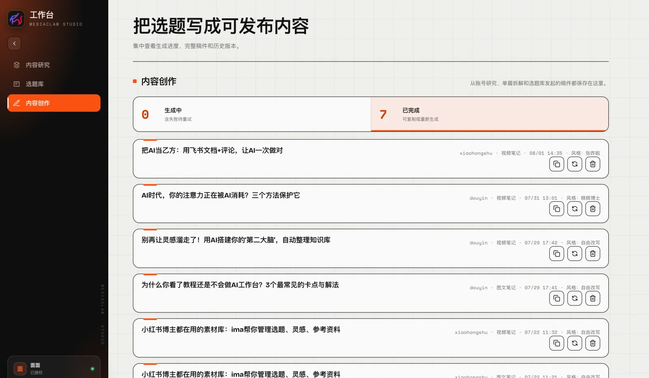
Task: Delete the 别再让灵感溜走了 draft
Action: click(x=593, y=254)
